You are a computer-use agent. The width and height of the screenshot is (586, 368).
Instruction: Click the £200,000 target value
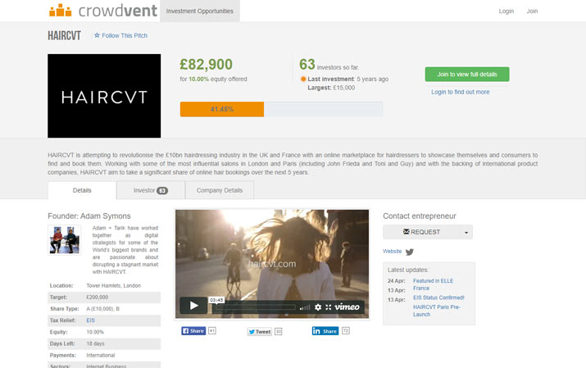click(x=98, y=297)
